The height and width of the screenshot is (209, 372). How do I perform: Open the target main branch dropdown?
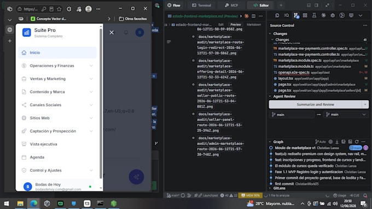(x=346, y=114)
